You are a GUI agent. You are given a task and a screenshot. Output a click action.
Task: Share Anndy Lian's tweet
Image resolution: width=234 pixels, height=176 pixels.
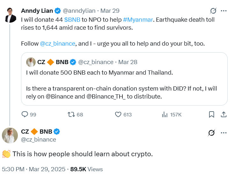(x=223, y=114)
